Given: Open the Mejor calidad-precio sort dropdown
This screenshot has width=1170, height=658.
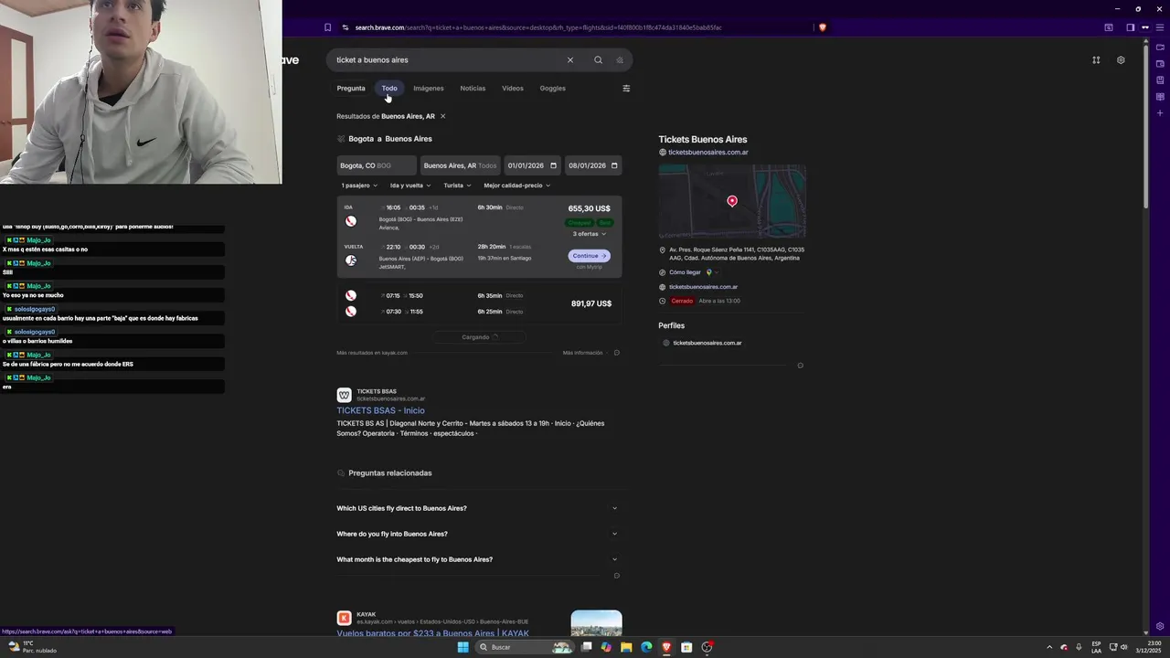Looking at the screenshot, I should (x=516, y=186).
